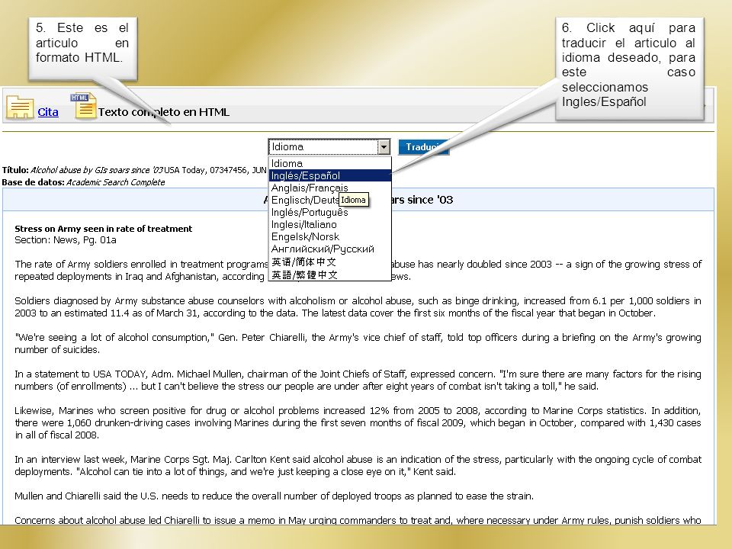Select Inglesi/Italiano translation option
This screenshot has height=549, width=732.
pyautogui.click(x=330, y=224)
